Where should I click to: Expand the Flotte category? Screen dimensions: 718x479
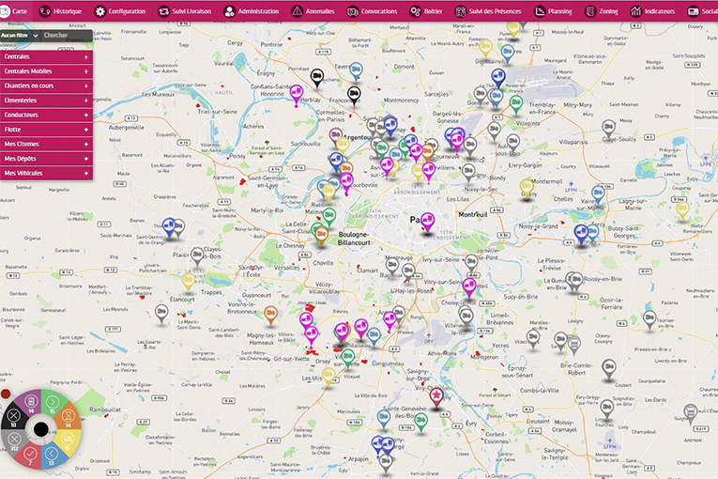(46, 130)
